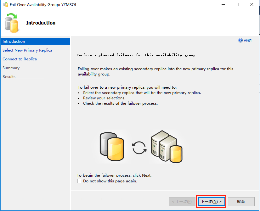Select the Results step in the sidebar

click(9, 77)
